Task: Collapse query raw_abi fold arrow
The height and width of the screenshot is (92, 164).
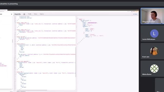Action: (x=16, y=37)
